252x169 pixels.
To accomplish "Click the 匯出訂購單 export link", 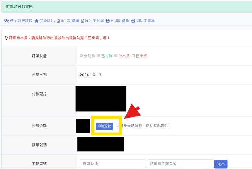I will pos(70,21).
